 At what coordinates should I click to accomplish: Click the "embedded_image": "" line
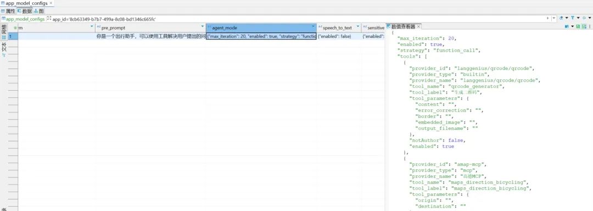click(x=446, y=122)
